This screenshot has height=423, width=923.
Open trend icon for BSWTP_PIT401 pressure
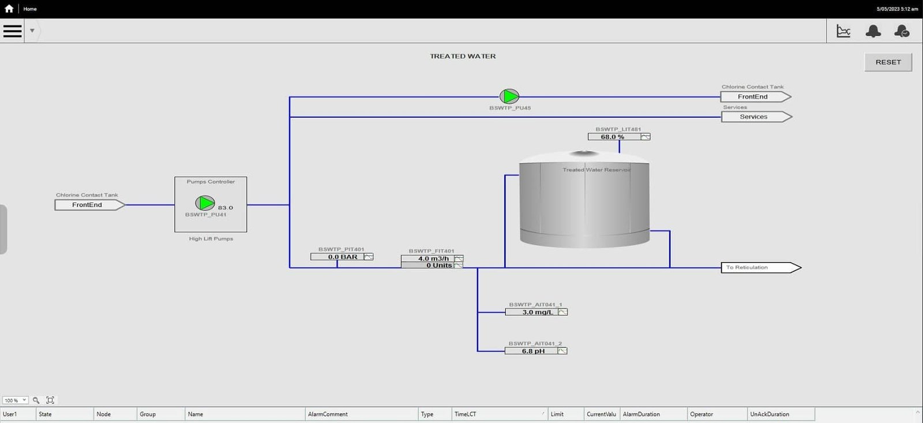(x=368, y=257)
